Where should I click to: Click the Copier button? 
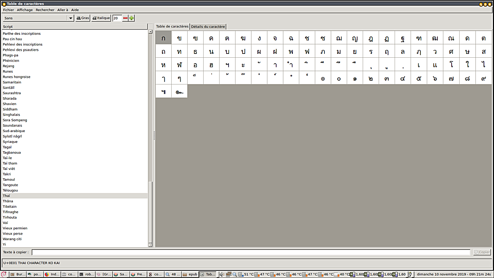pyautogui.click(x=482, y=252)
